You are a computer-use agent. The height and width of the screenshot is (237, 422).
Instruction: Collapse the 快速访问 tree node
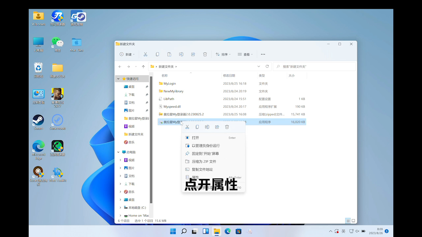[x=118, y=79]
